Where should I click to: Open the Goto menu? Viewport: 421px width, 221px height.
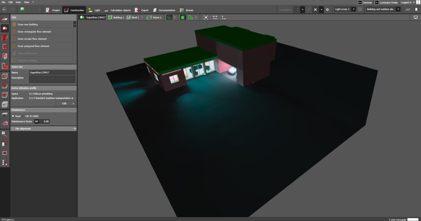pyautogui.click(x=18, y=2)
